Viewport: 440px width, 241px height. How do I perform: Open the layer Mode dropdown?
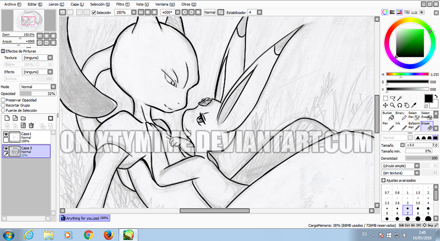pos(53,87)
